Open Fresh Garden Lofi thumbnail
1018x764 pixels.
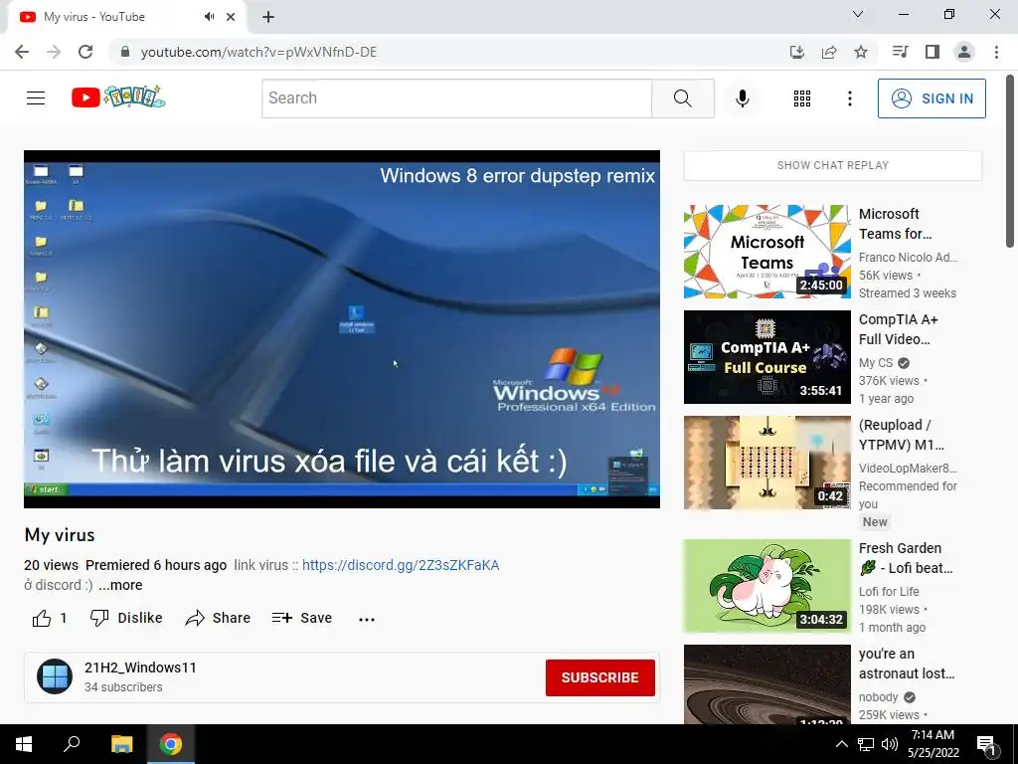click(x=766, y=586)
